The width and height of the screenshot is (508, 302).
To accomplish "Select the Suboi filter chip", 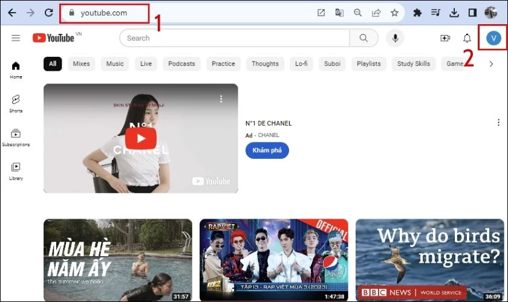I will tap(333, 64).
